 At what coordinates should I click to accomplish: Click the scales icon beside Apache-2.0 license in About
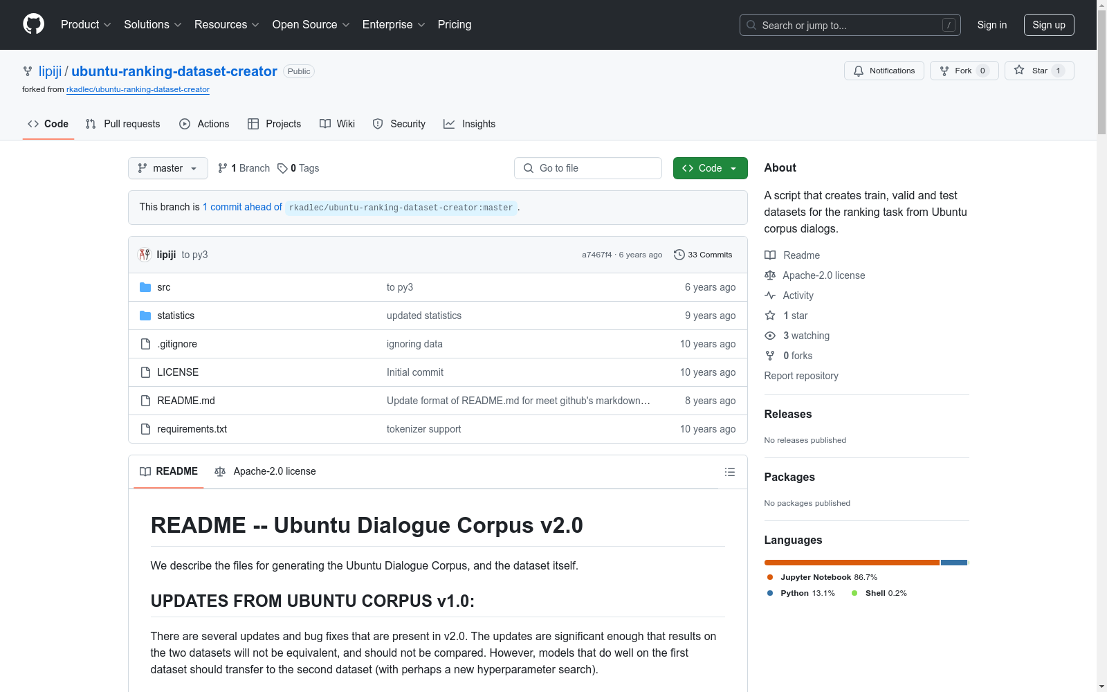click(x=770, y=275)
